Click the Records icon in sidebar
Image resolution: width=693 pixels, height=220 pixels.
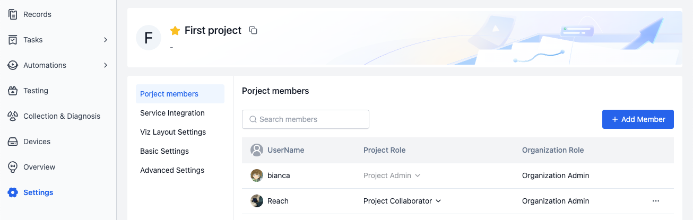pos(13,14)
